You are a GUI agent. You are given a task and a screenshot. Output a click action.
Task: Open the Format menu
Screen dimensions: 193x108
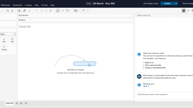[x=44, y=5]
